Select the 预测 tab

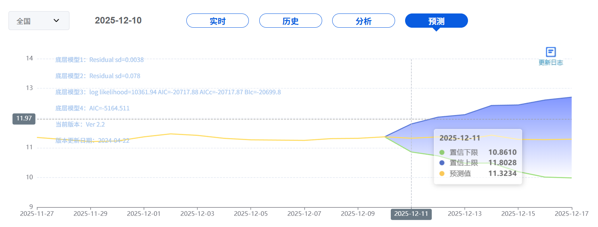pyautogui.click(x=436, y=21)
